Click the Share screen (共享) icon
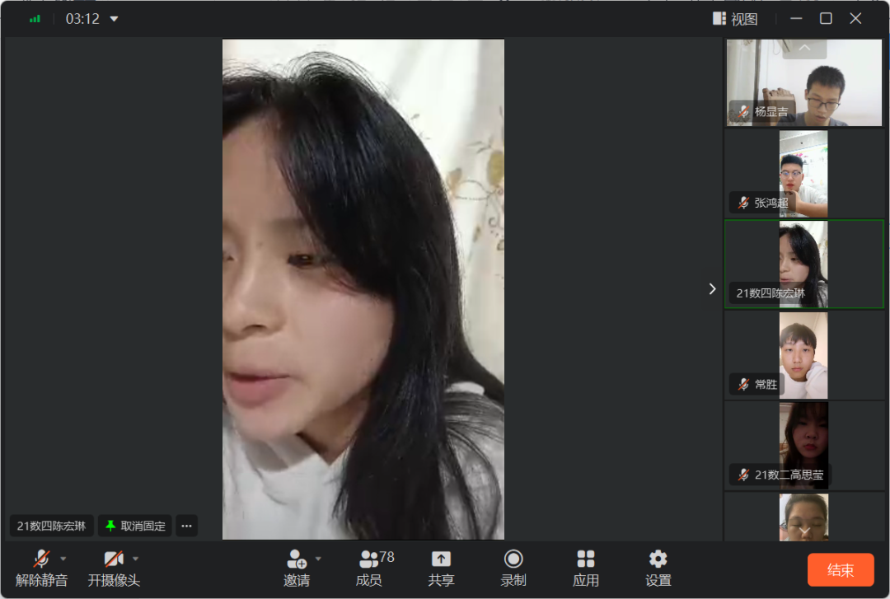This screenshot has height=599, width=890. point(441,560)
